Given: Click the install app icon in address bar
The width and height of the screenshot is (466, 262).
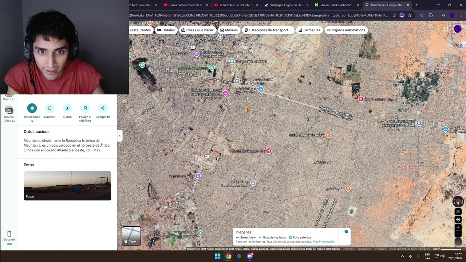Looking at the screenshot, I should pos(402,15).
